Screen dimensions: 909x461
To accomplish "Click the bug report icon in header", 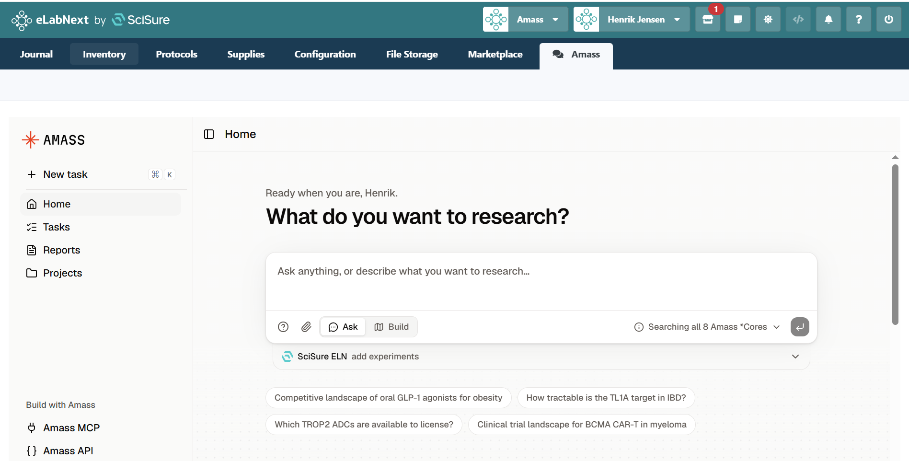I will tap(768, 20).
